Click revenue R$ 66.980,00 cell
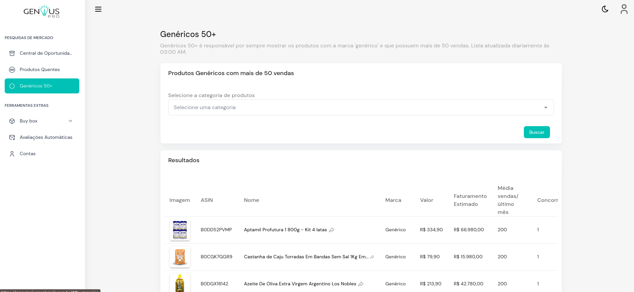Image resolution: width=634 pixels, height=292 pixels. coord(469,230)
